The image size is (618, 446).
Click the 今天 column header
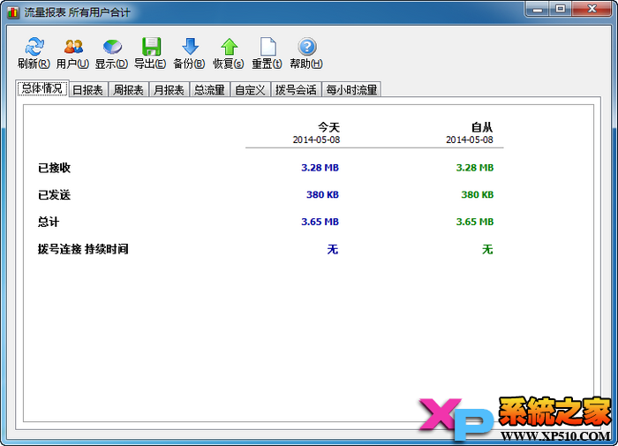pos(328,127)
